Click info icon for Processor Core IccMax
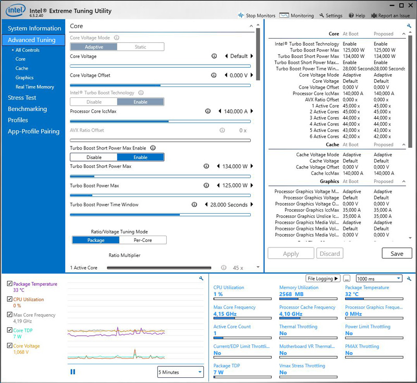 point(207,111)
